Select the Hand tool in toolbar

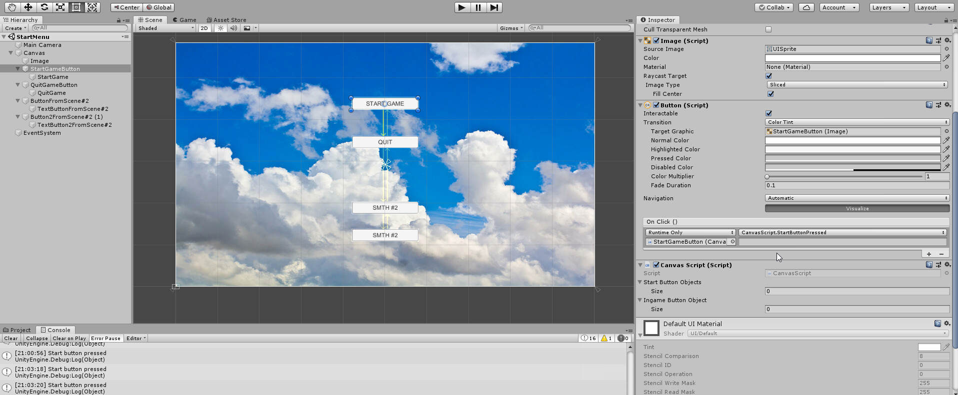[x=11, y=7]
